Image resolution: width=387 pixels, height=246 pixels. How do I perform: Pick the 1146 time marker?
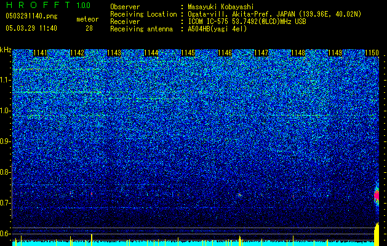pyautogui.click(x=225, y=53)
